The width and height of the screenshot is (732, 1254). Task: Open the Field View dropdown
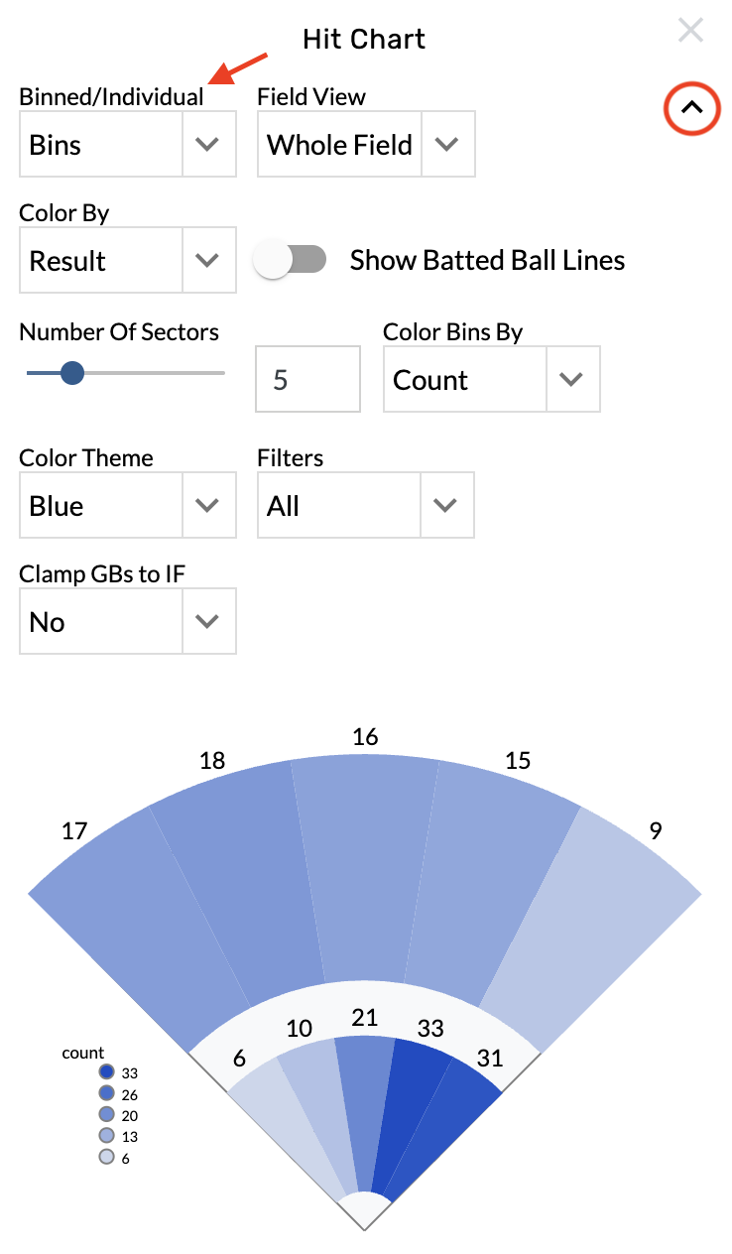click(x=366, y=145)
